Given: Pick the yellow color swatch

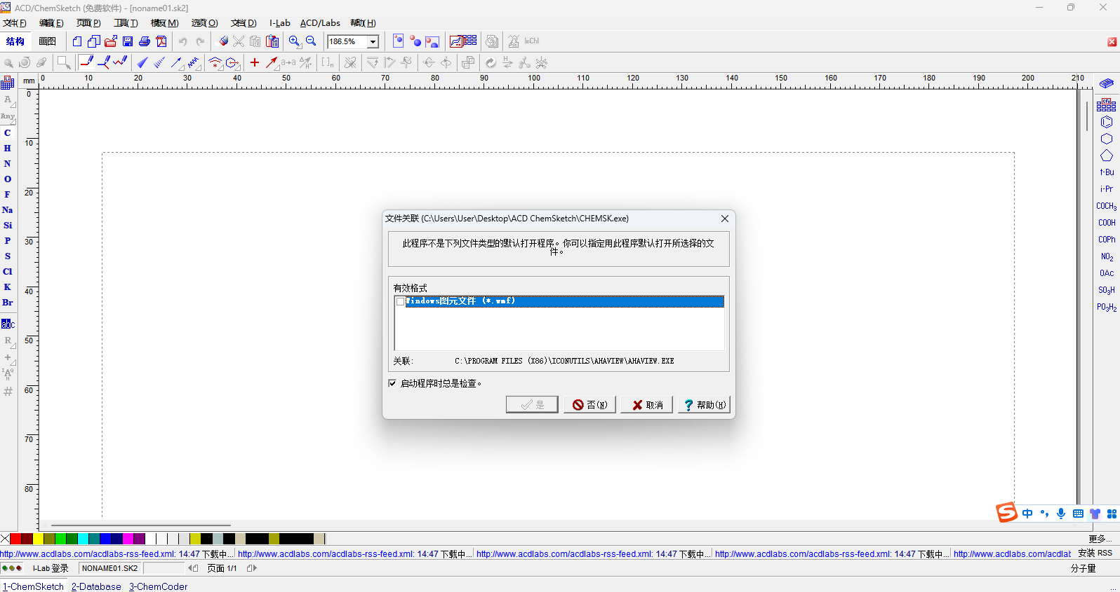Looking at the screenshot, I should pyautogui.click(x=38, y=539).
